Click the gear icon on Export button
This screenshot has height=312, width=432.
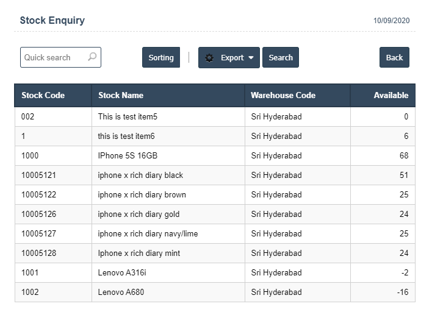209,58
